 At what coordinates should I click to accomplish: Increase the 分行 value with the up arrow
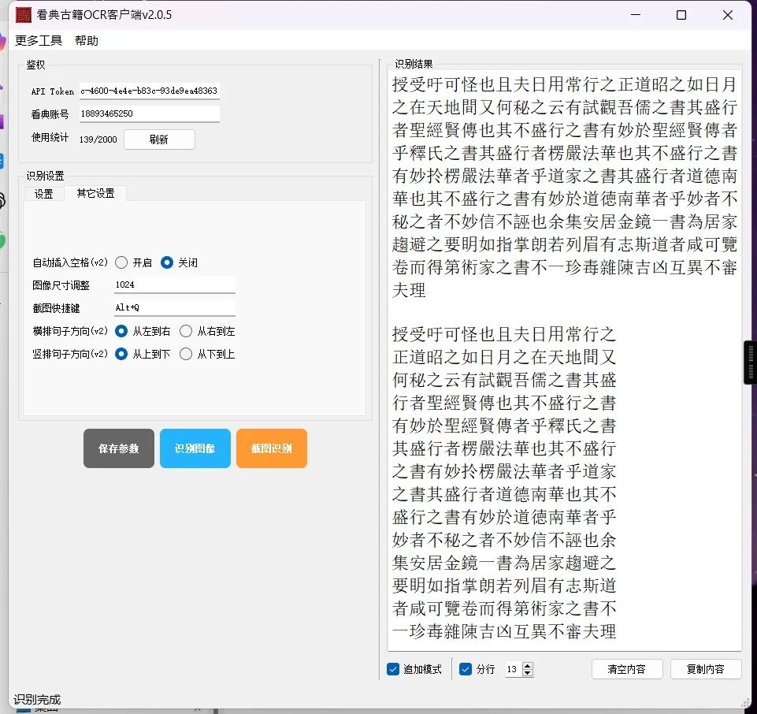point(528,664)
